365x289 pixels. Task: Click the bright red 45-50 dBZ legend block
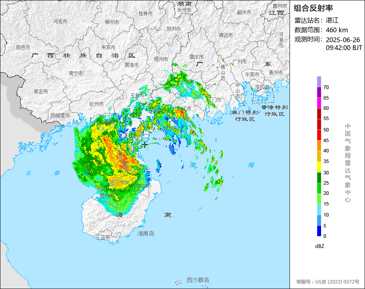(319, 135)
